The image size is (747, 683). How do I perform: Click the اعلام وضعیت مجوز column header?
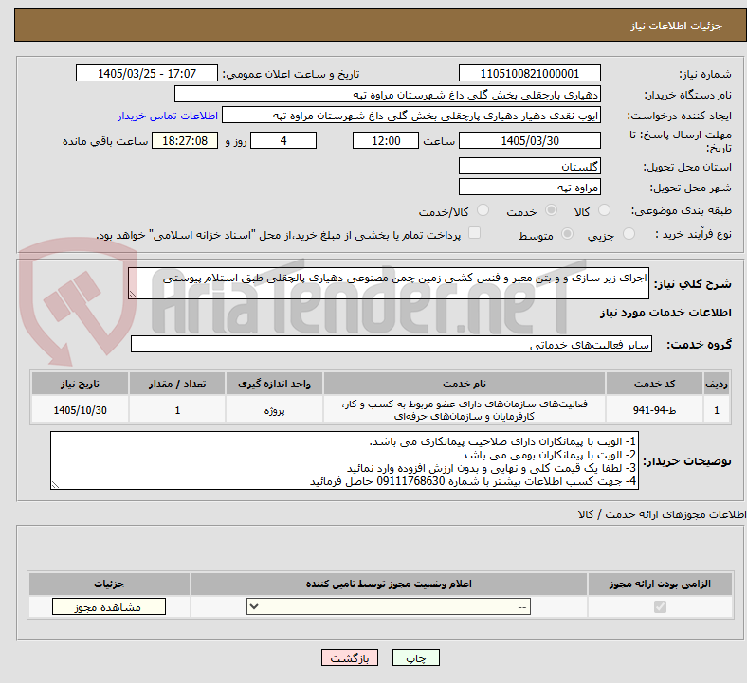click(389, 584)
